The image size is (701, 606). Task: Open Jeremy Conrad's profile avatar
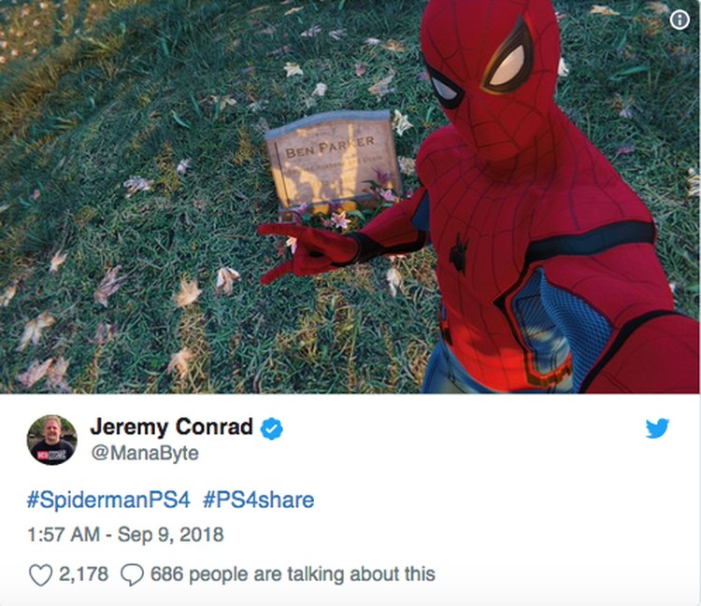click(51, 440)
